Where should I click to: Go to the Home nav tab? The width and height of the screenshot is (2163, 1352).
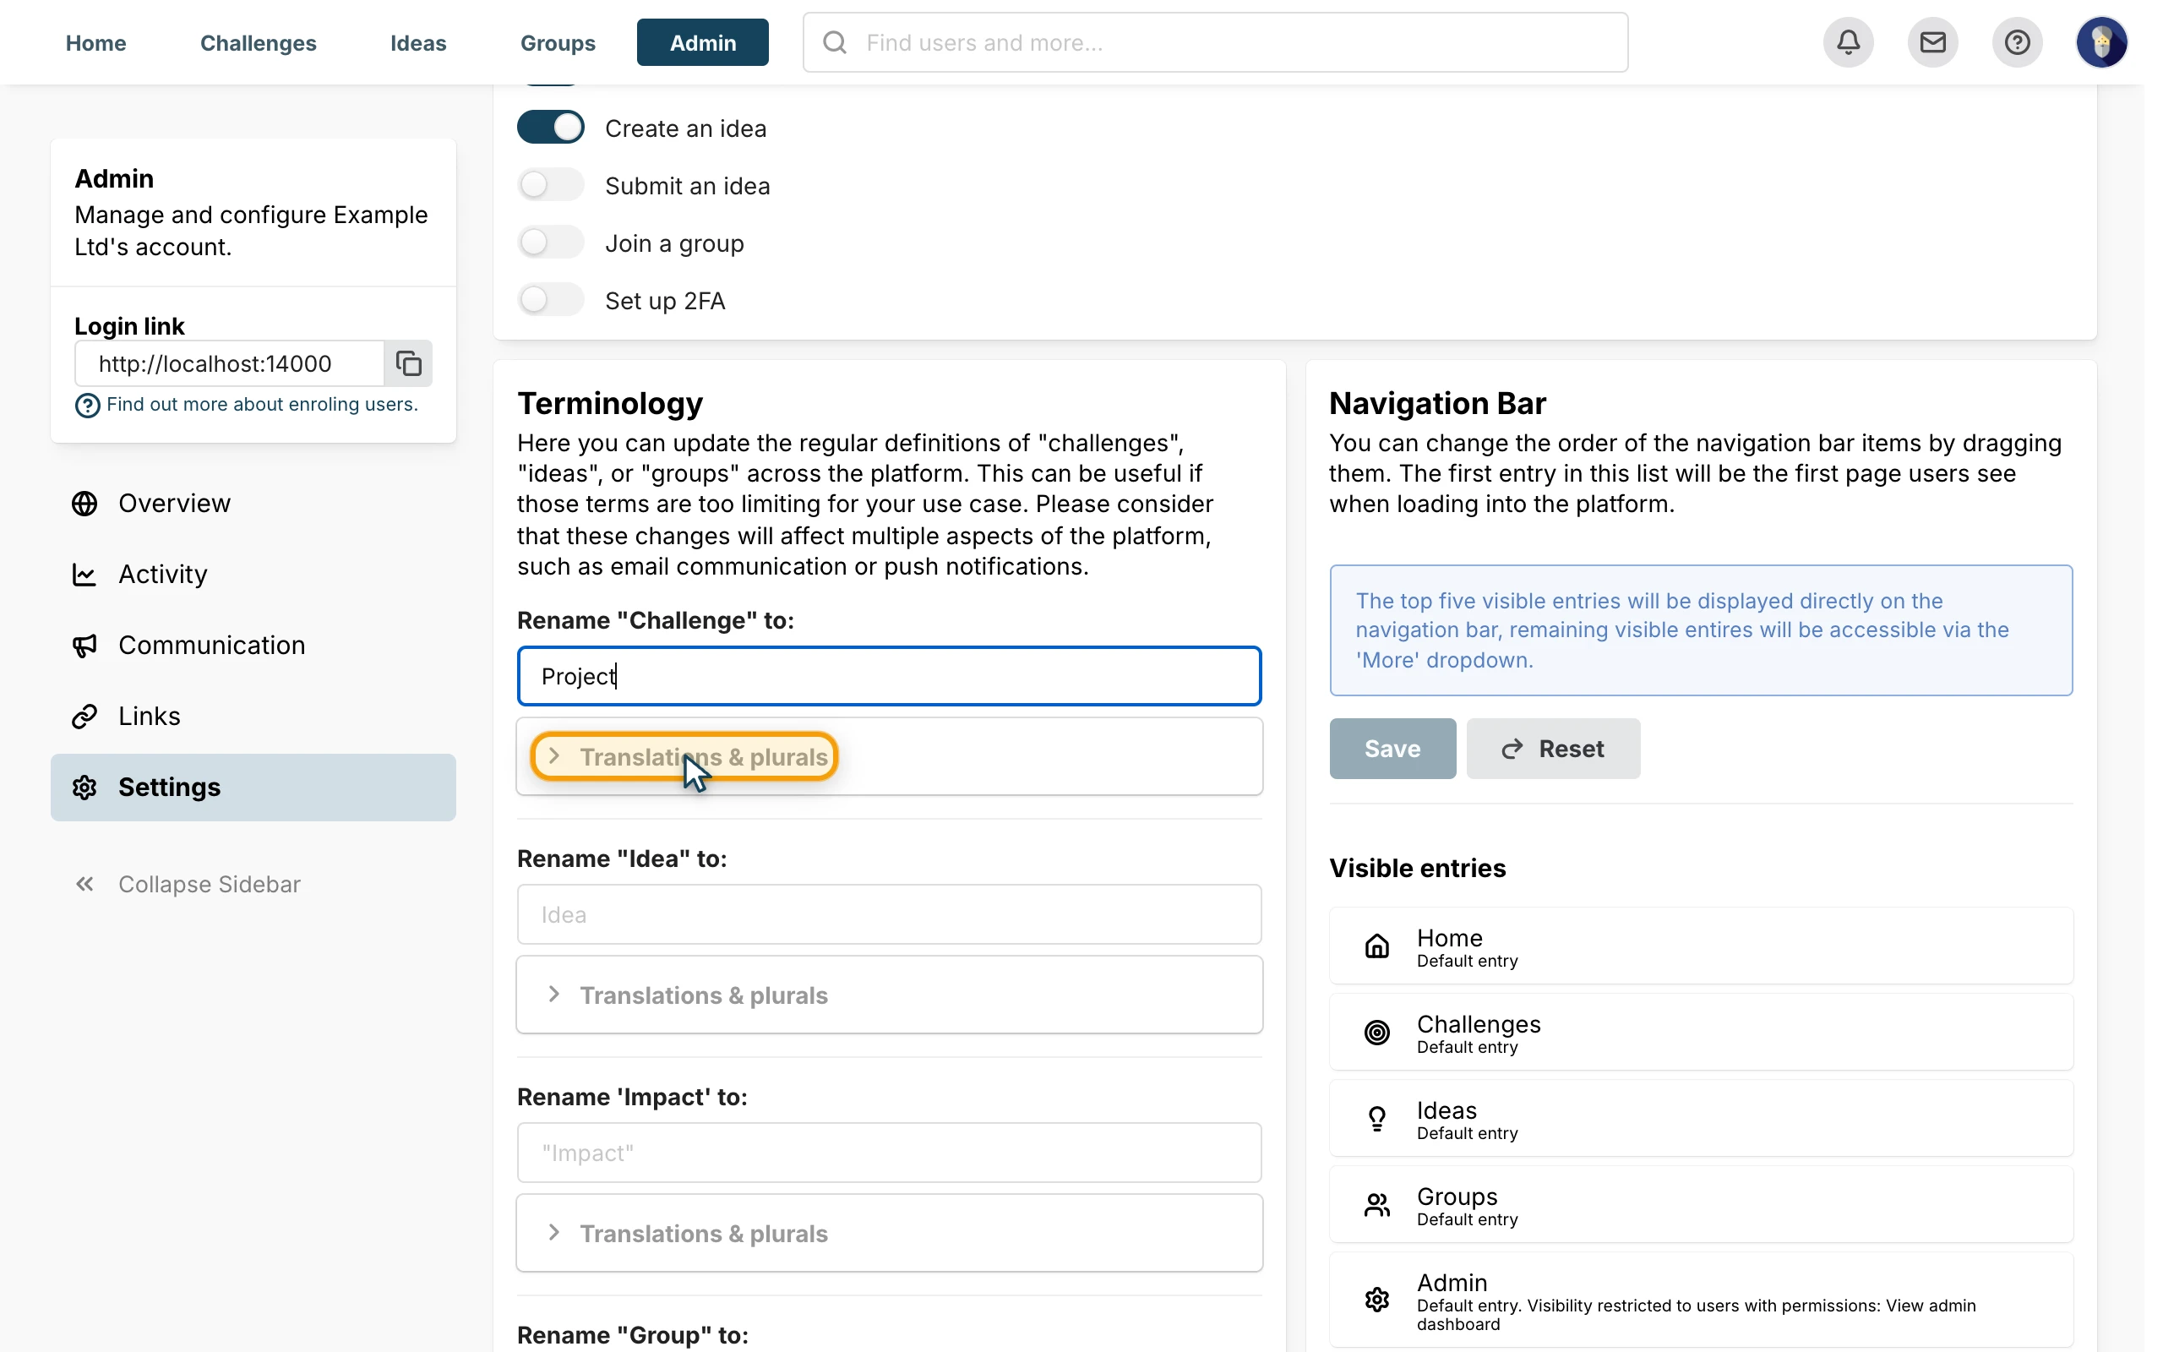click(x=95, y=42)
